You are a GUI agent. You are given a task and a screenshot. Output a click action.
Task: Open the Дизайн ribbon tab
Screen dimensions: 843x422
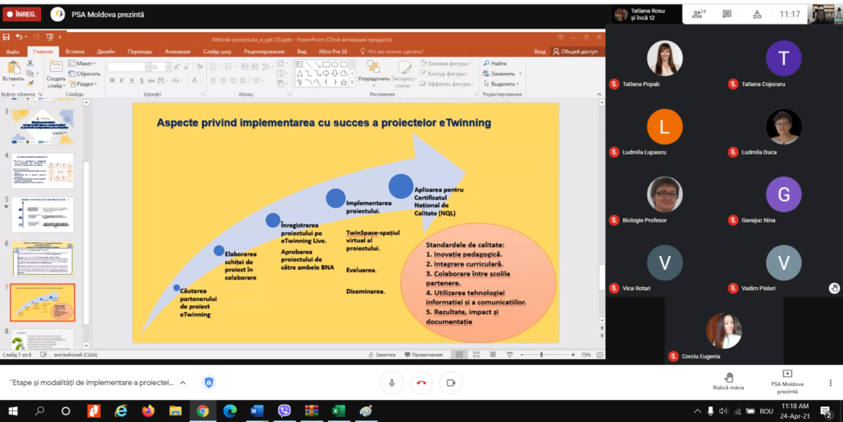pyautogui.click(x=106, y=52)
